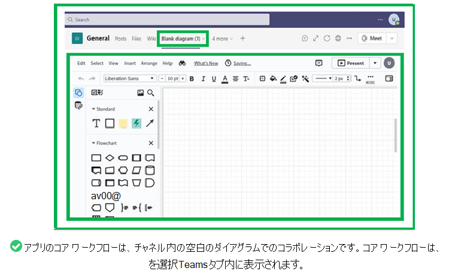The width and height of the screenshot is (461, 274).
Task: Open the Insert menu
Action: (130, 63)
